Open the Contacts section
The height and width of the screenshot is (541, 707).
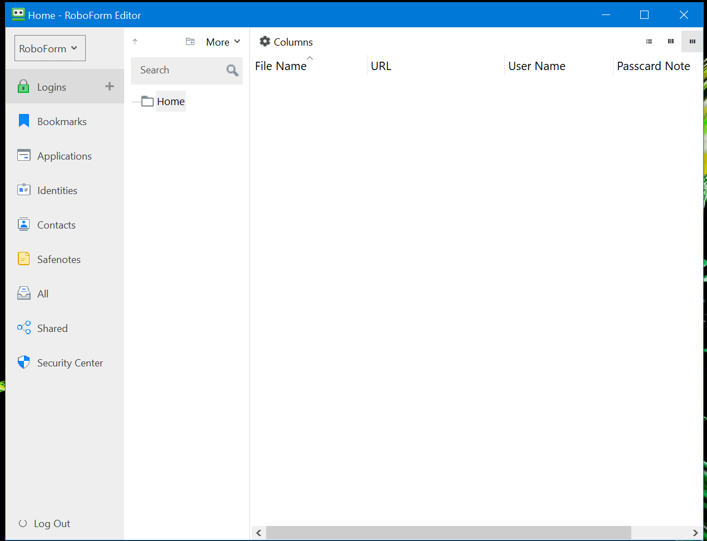(56, 225)
